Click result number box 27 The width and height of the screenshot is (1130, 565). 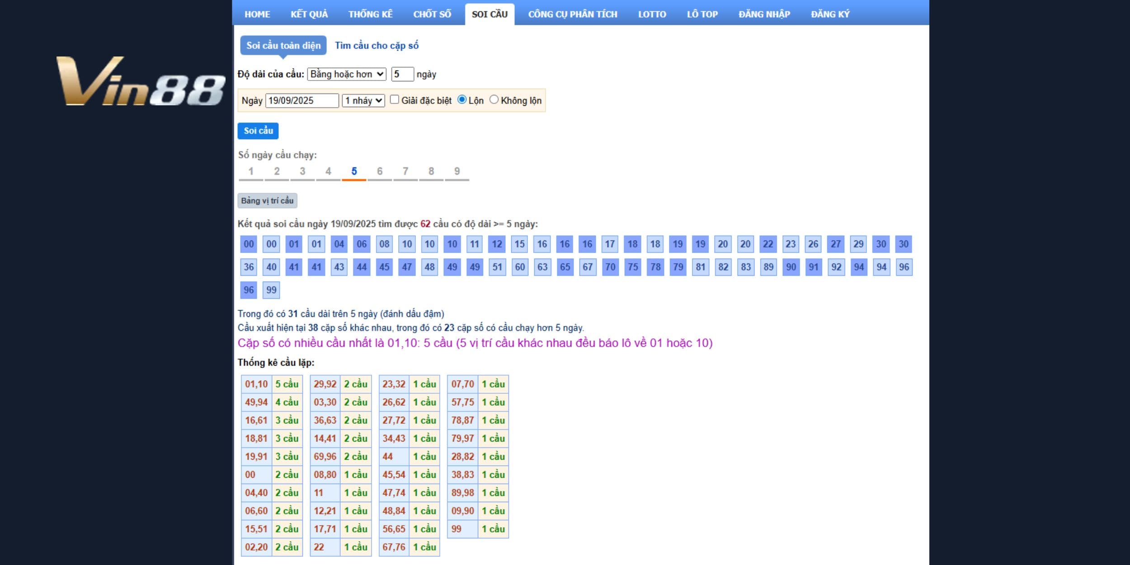coord(836,244)
